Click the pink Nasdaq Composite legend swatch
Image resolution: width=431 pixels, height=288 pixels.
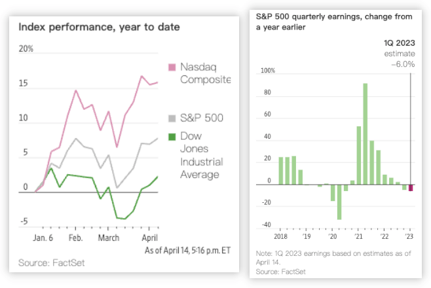point(172,67)
